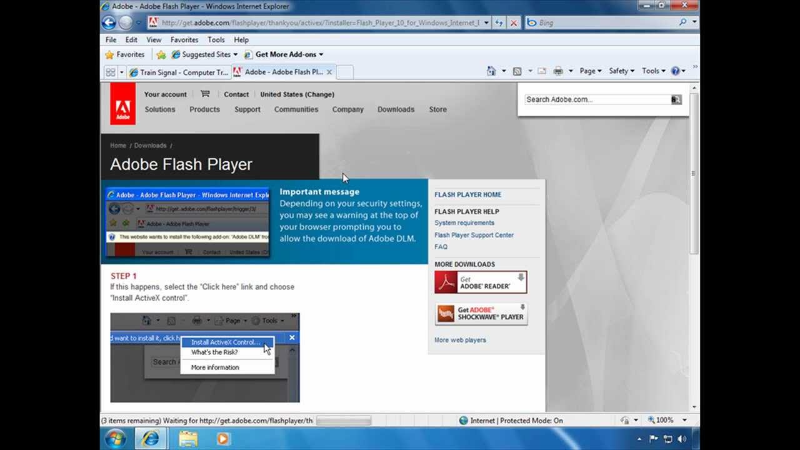The height and width of the screenshot is (450, 800).
Task: Click the Home toolbar icon
Action: pos(491,71)
